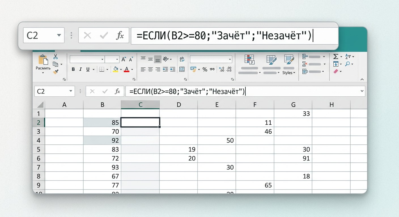
Task: Select column C header
Action: tap(140, 105)
